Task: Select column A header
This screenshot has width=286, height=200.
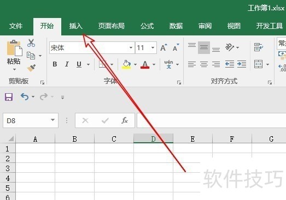Action: click(x=35, y=139)
